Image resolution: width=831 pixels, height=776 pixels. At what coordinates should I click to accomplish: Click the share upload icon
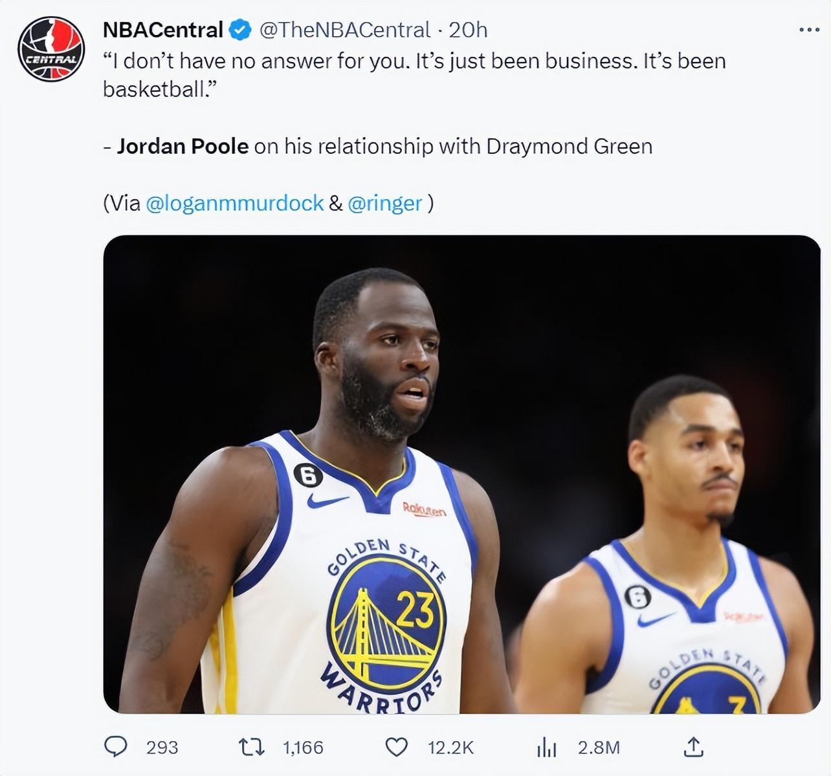(x=693, y=747)
